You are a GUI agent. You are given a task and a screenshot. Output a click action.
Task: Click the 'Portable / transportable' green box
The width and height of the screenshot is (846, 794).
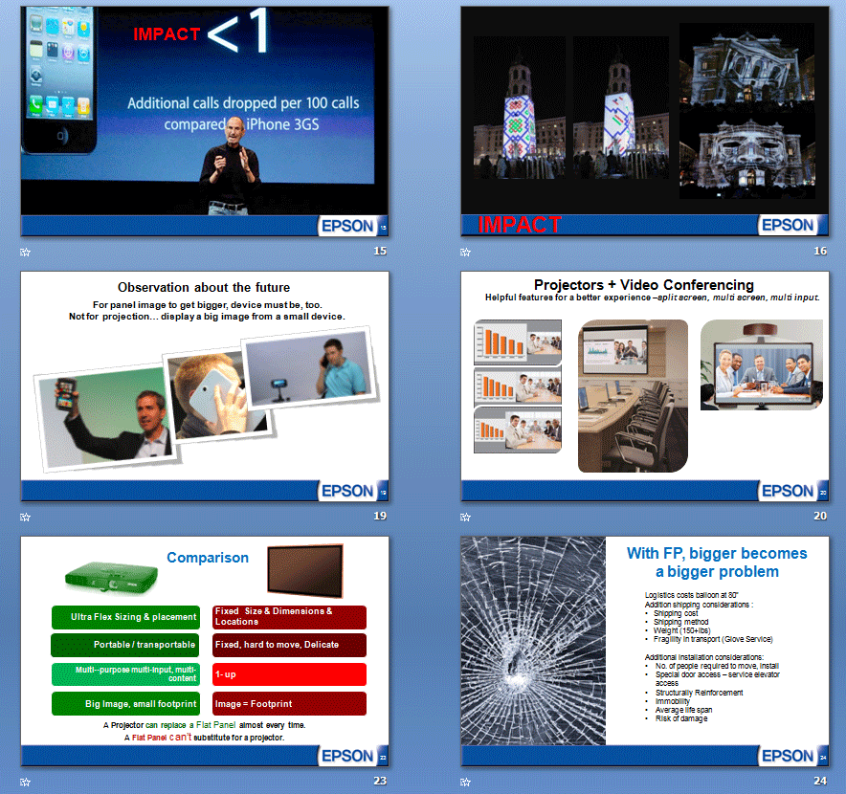pyautogui.click(x=125, y=645)
